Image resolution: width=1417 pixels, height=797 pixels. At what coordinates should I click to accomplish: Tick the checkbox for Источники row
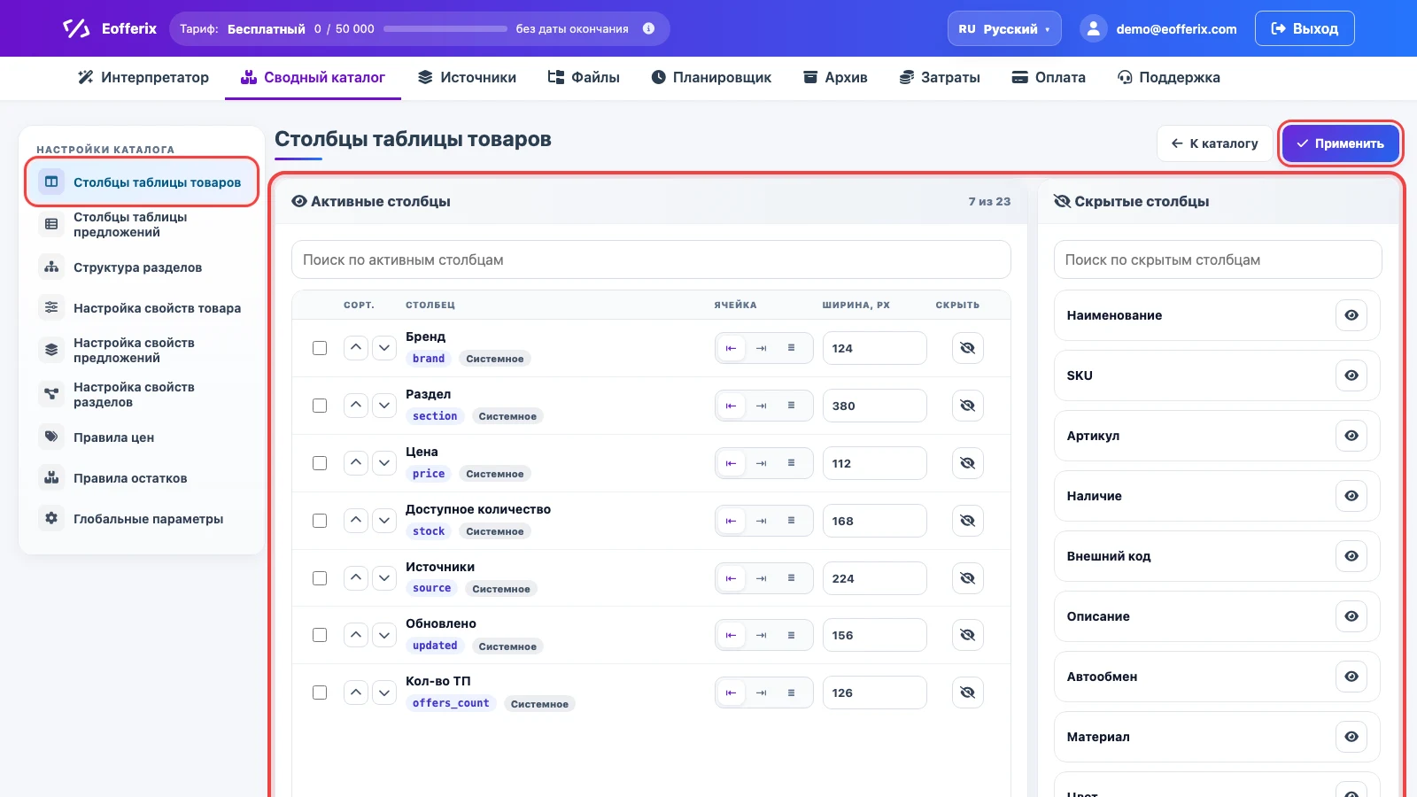(x=320, y=578)
